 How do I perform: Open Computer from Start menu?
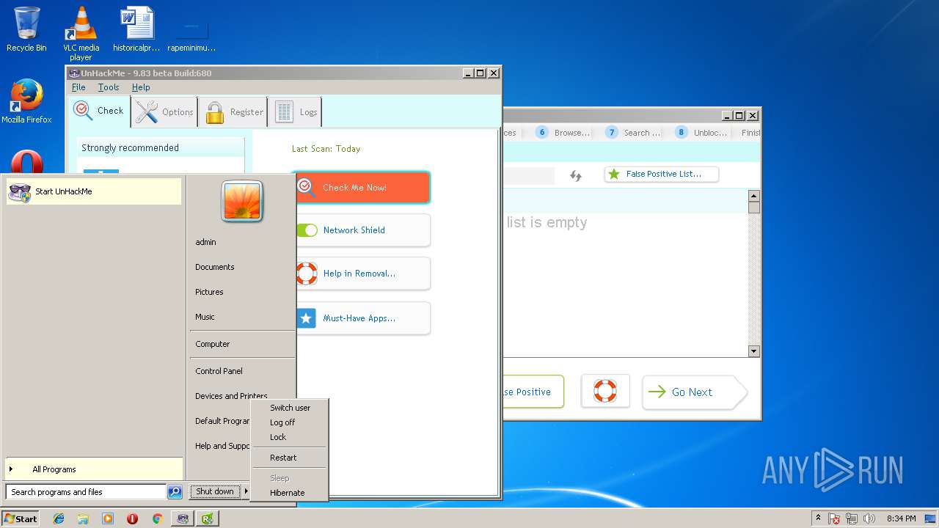(x=213, y=344)
